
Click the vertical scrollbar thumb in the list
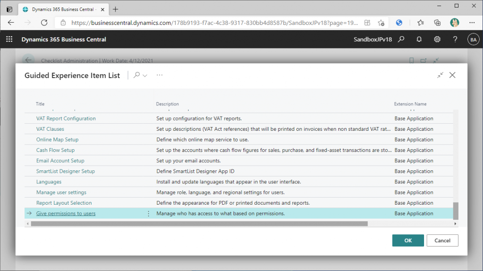(x=456, y=211)
